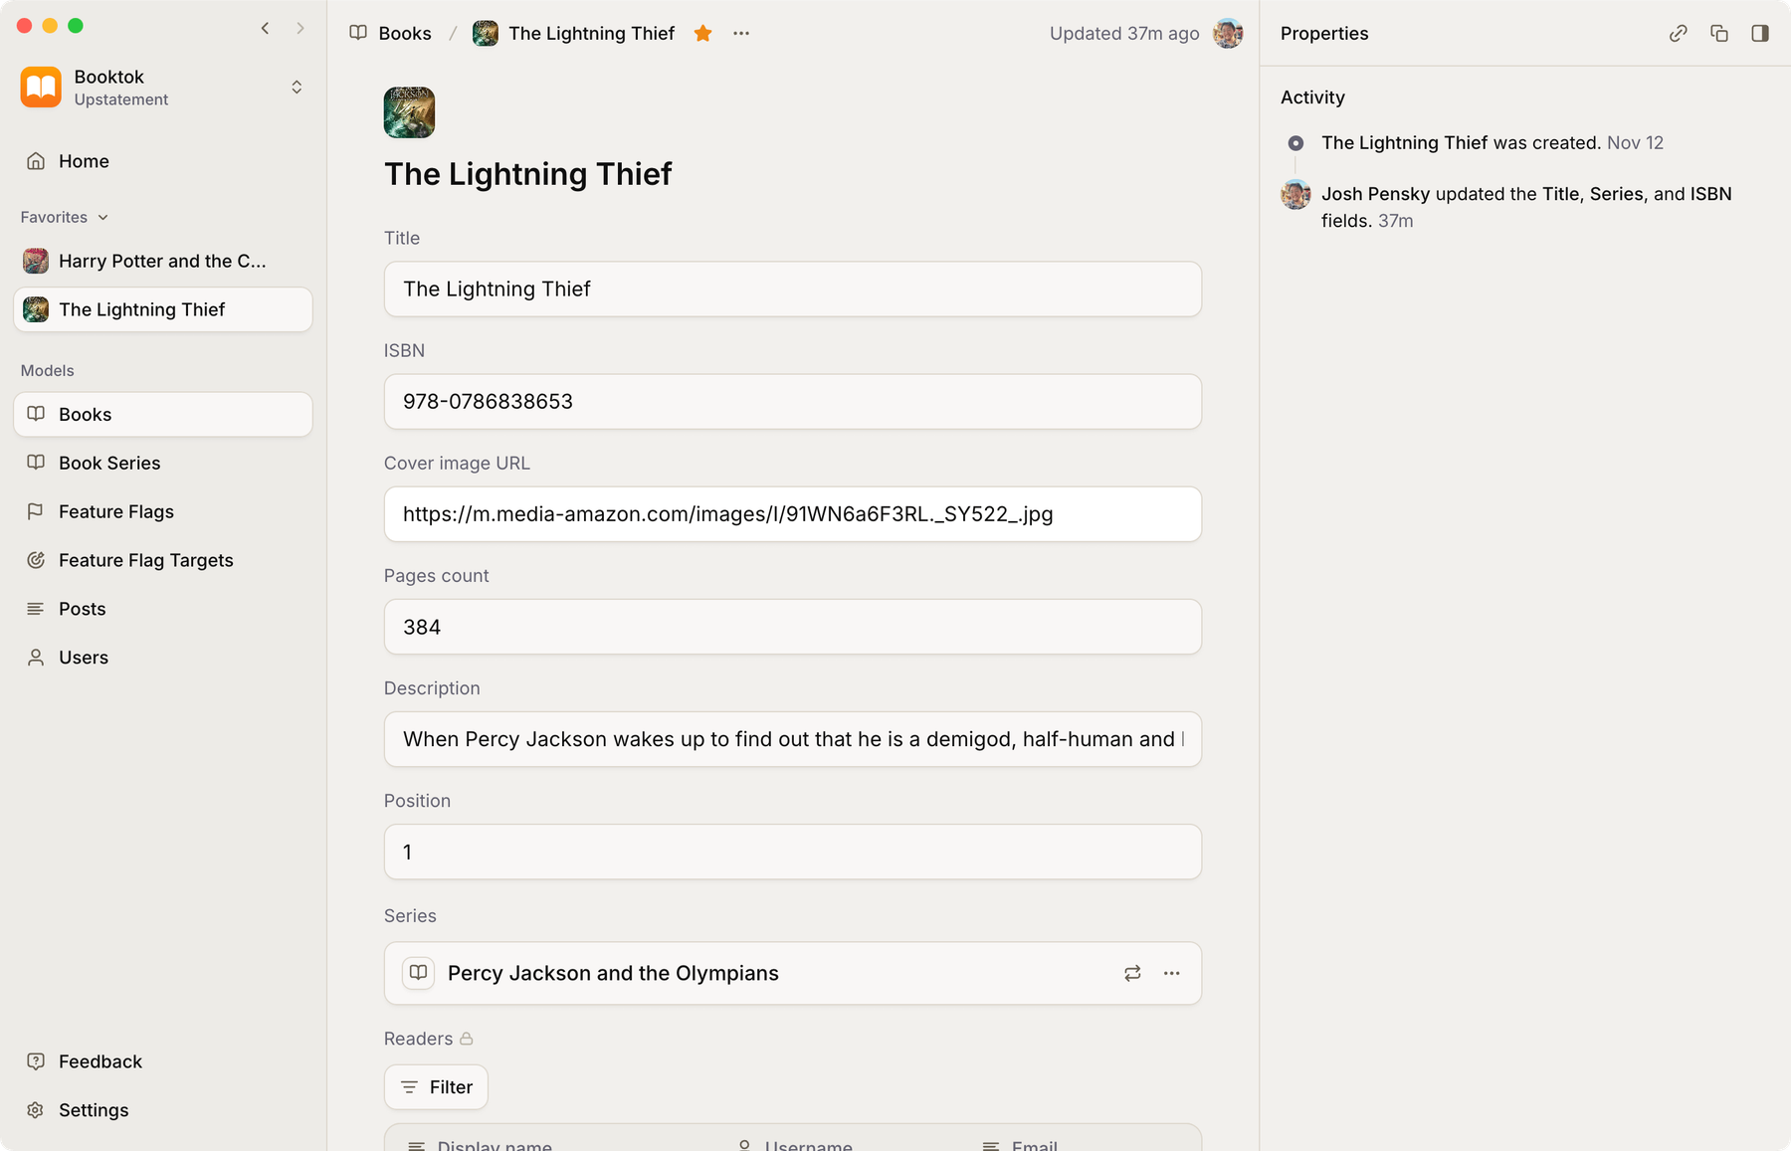Select the Users model icon
The height and width of the screenshot is (1151, 1791).
[36, 657]
